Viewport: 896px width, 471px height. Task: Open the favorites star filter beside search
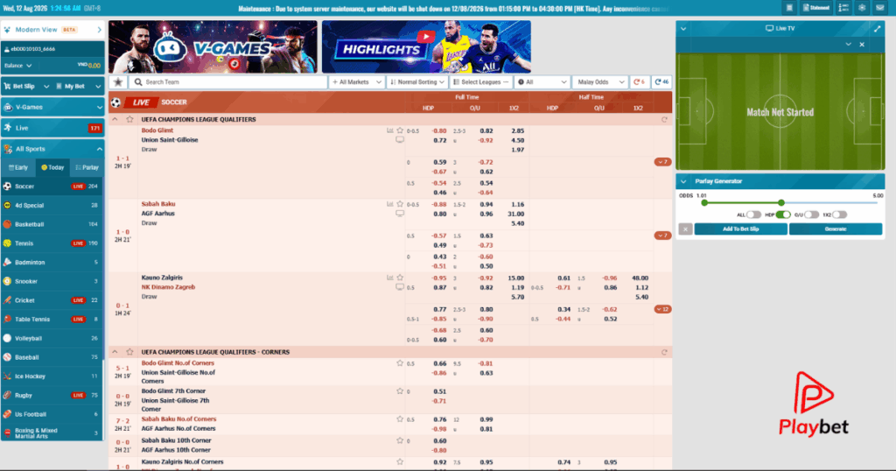click(x=118, y=81)
